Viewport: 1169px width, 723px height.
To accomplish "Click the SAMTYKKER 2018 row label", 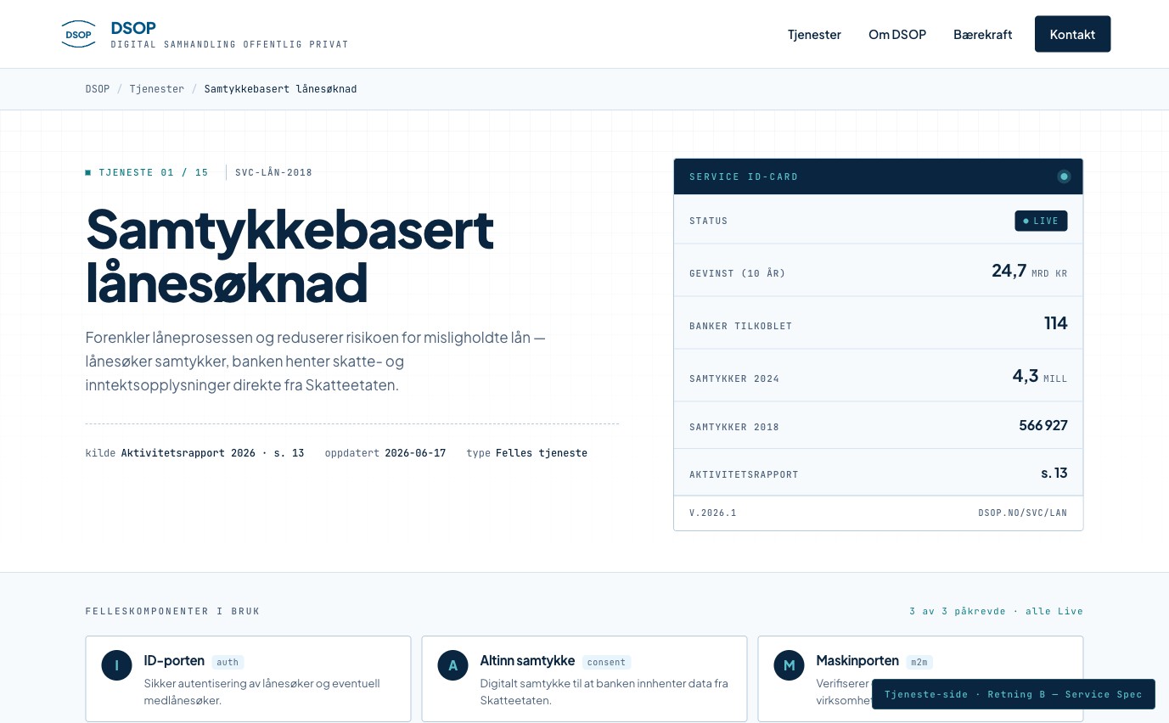I will pyautogui.click(x=734, y=427).
